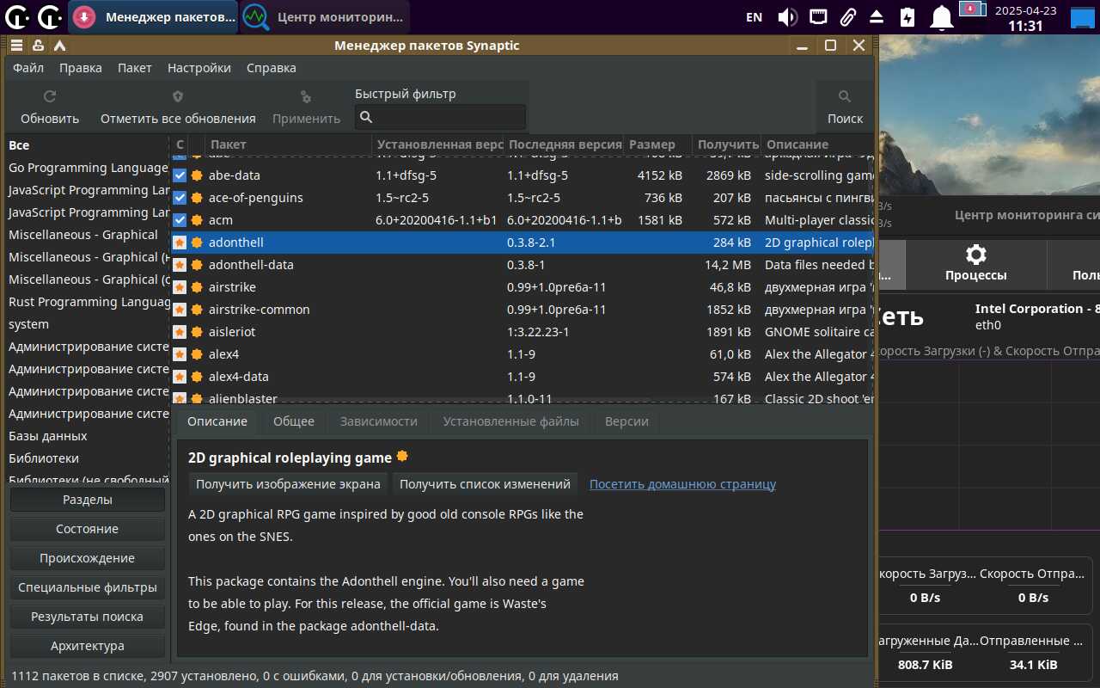Viewport: 1100px width, 688px height.
Task: Click the eject removable media tray icon
Action: [x=877, y=17]
